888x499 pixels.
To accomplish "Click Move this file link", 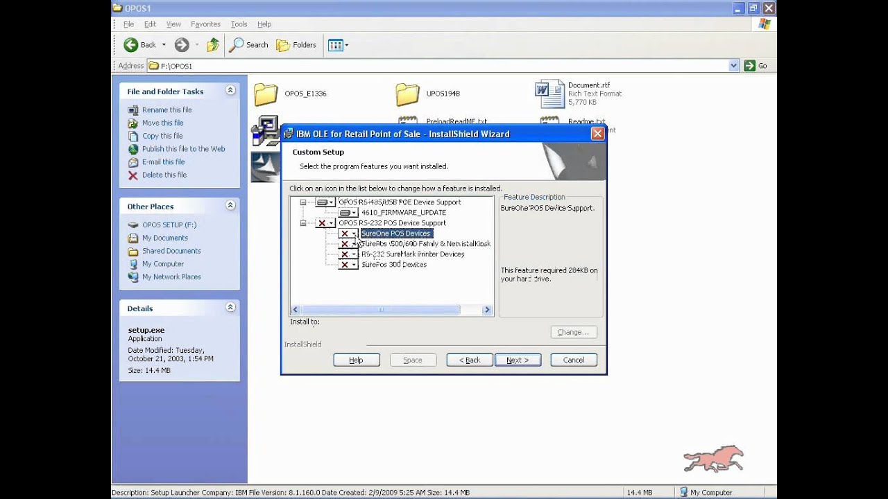I will 162,123.
